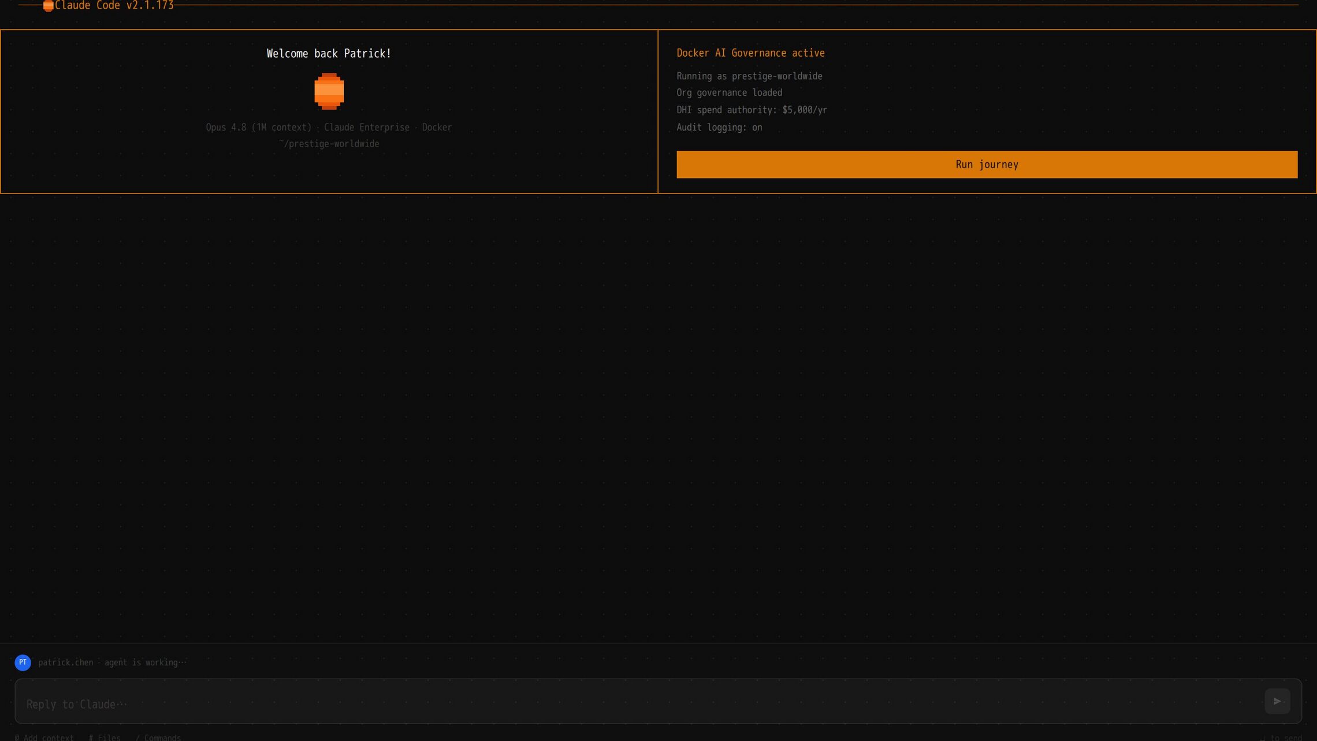
Task: Click the Opus 4.8 model info line
Action: click(329, 128)
